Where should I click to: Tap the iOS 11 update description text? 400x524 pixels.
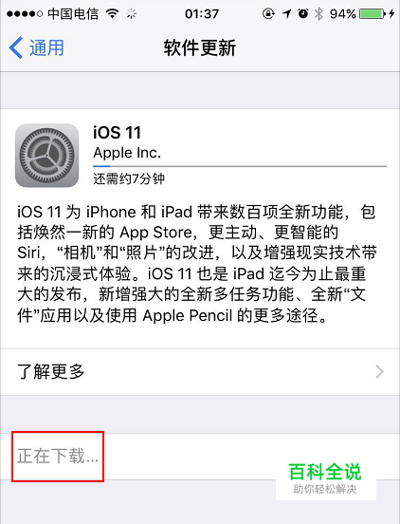[197, 263]
